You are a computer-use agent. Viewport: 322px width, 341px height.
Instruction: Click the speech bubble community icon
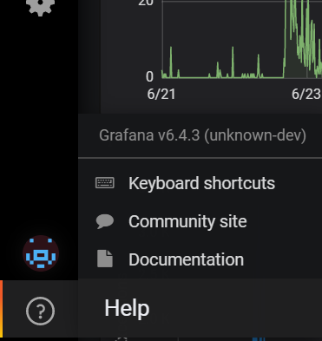point(105,222)
